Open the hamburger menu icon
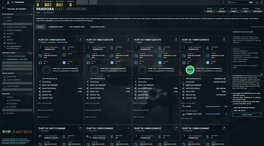 [3, 2]
